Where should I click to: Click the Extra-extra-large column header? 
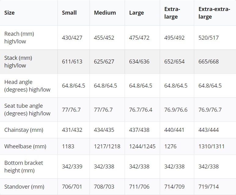[x=214, y=13]
